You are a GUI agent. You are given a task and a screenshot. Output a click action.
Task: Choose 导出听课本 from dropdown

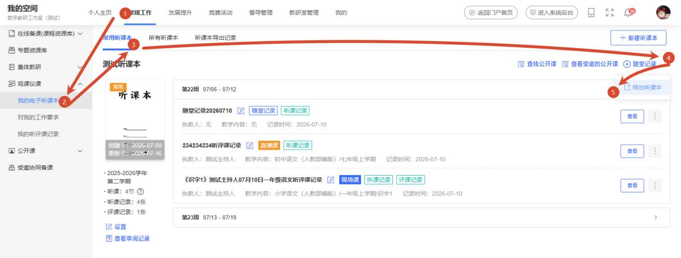click(x=643, y=87)
